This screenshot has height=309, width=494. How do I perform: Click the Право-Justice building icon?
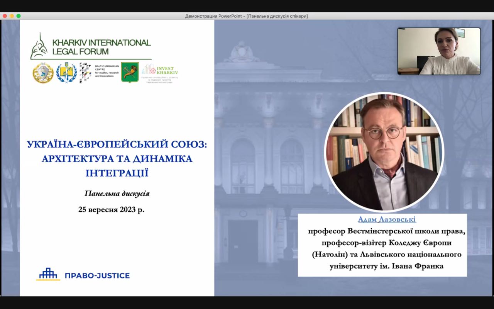[48, 274]
